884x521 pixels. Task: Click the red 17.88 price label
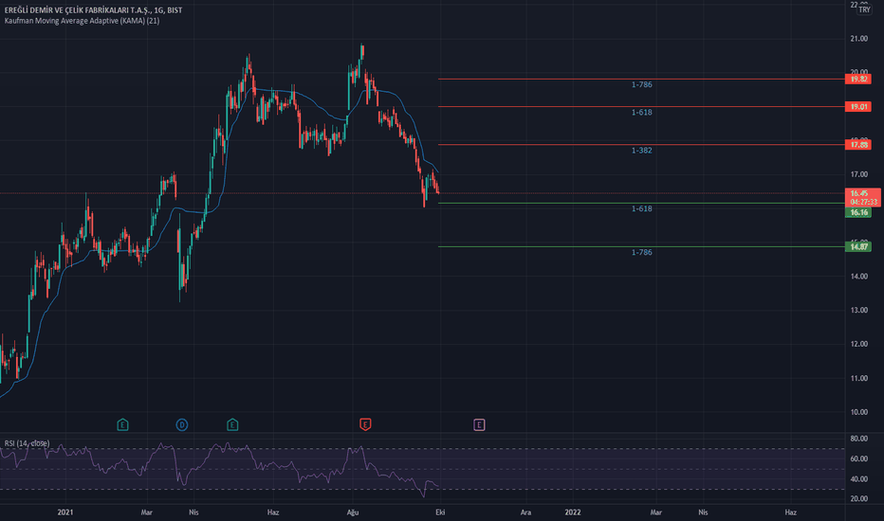coord(858,145)
